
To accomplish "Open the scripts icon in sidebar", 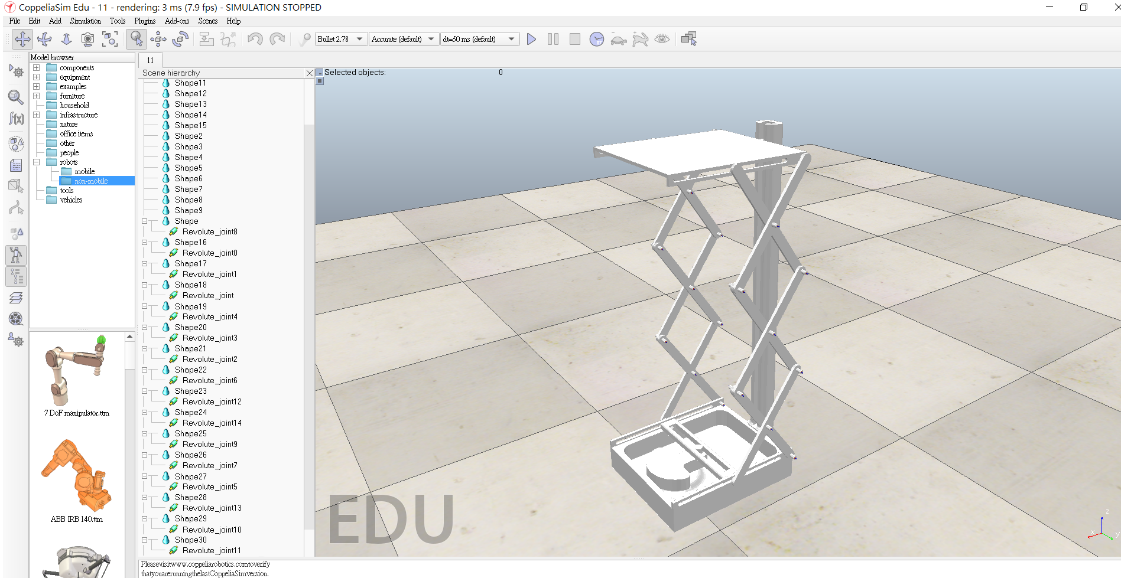I will (16, 165).
